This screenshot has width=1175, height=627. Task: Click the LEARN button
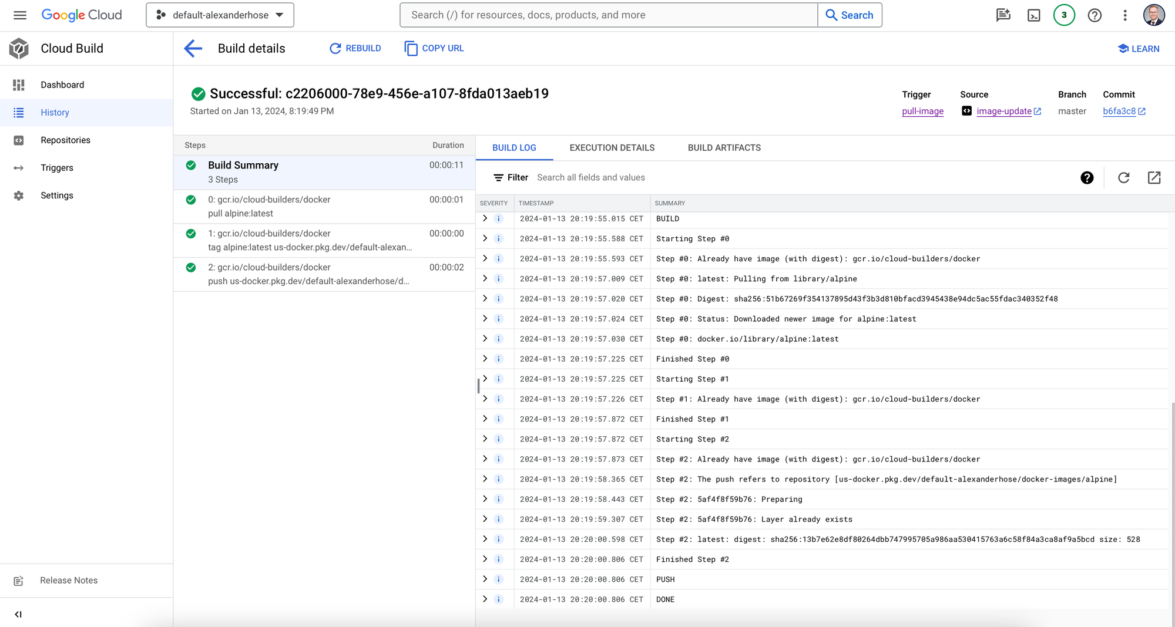[1138, 49]
